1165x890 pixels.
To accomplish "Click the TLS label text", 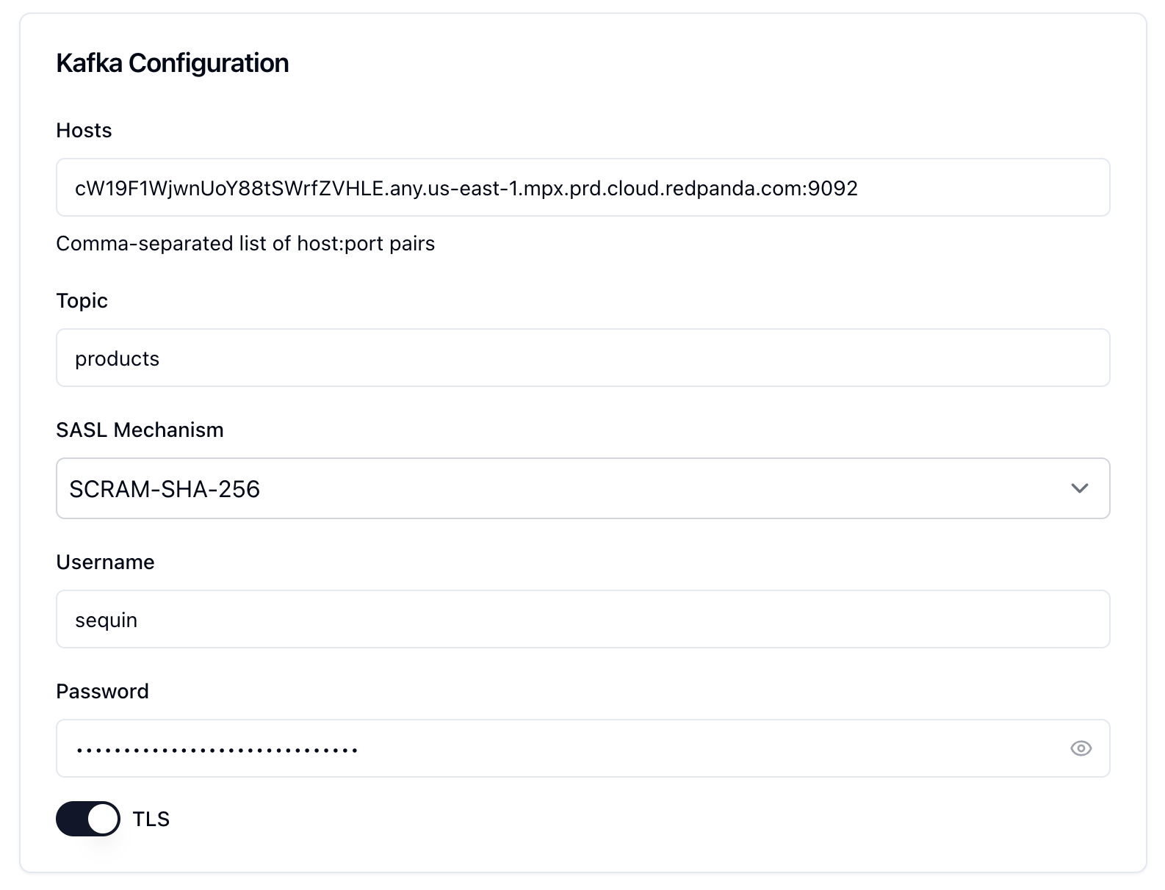I will [151, 818].
